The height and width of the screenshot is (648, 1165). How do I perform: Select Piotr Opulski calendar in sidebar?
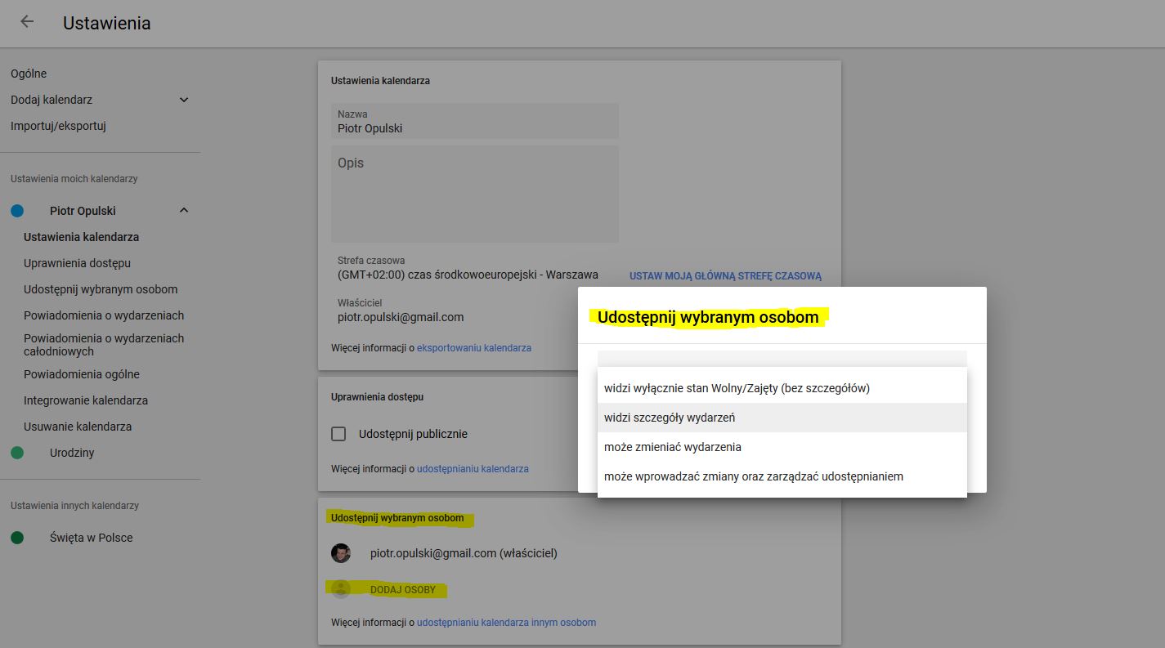83,211
